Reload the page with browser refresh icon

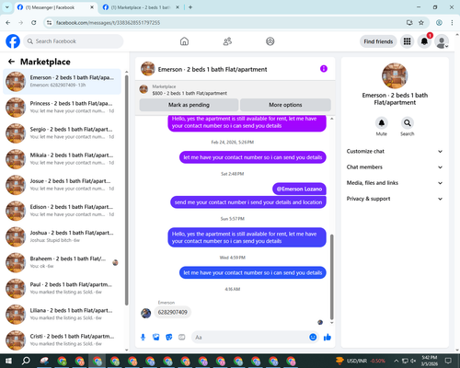click(34, 22)
